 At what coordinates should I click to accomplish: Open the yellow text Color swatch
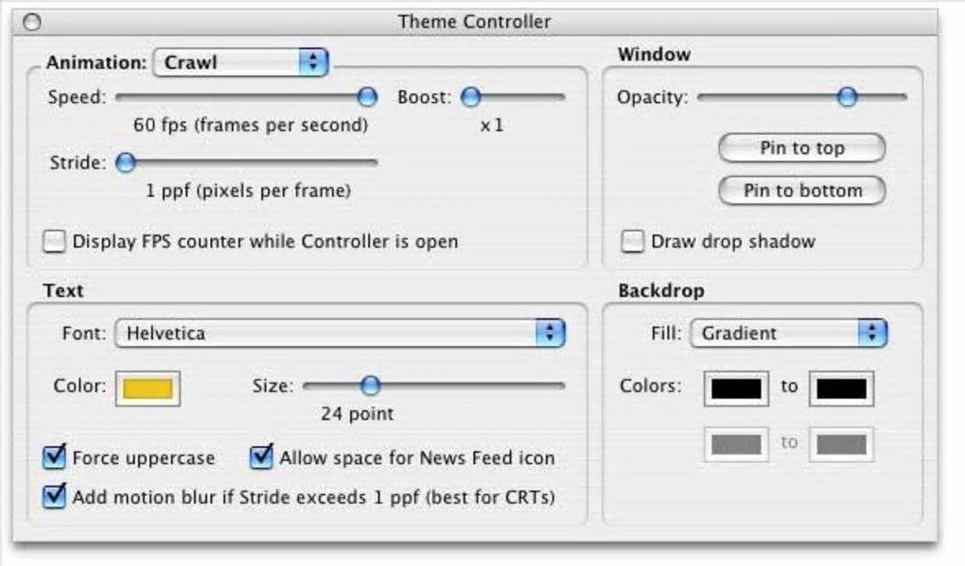tap(148, 387)
